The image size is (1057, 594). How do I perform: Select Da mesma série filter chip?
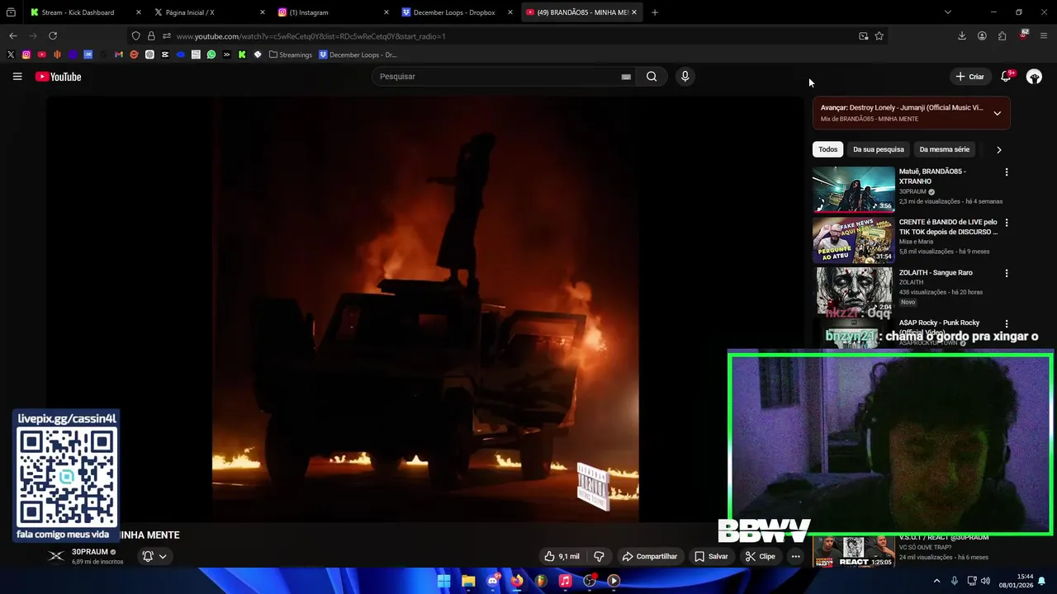pyautogui.click(x=944, y=150)
